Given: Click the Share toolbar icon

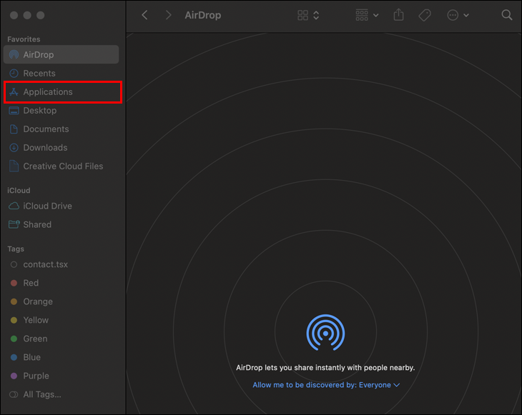Looking at the screenshot, I should pos(398,15).
